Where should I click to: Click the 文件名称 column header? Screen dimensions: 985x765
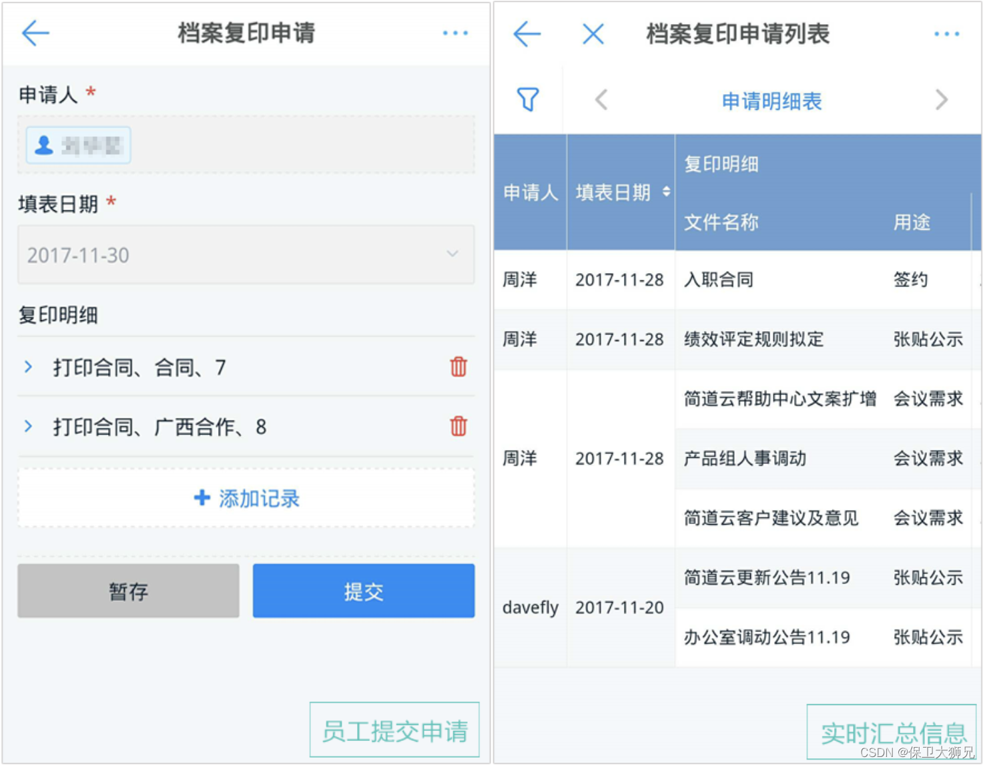point(721,222)
